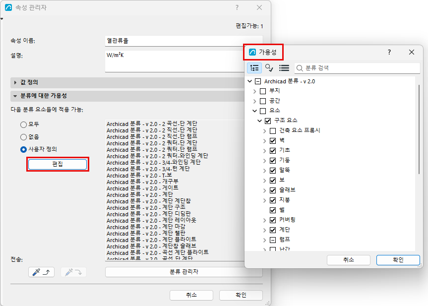Select the 슬래브 tree item label
The image size is (428, 306).
(287, 190)
